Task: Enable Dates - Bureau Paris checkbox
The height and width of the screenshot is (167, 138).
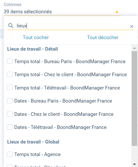Action: click(10, 101)
